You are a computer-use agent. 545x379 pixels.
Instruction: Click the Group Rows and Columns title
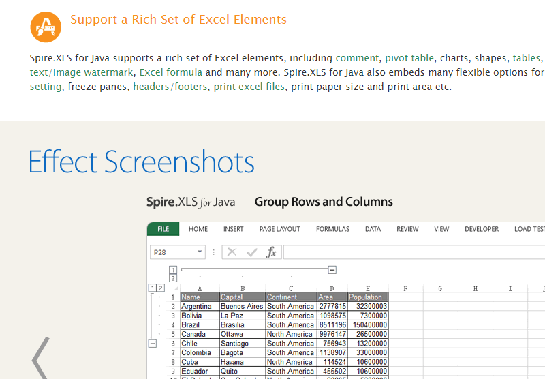[324, 202]
